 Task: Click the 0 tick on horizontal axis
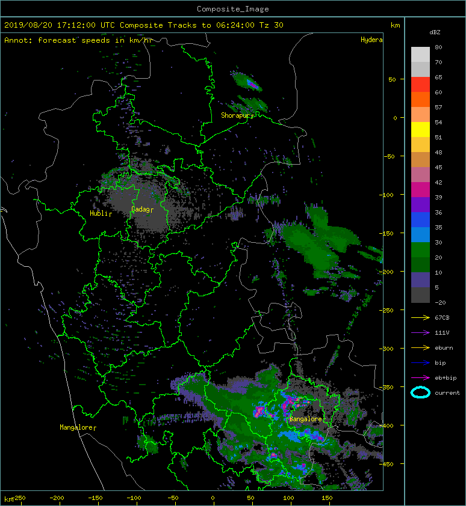[x=213, y=498]
